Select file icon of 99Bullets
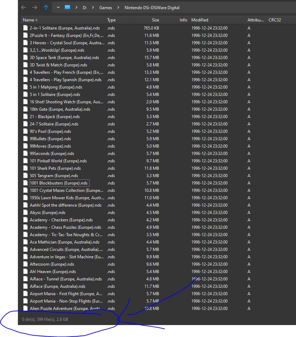The image size is (296, 337). [x=26, y=138]
